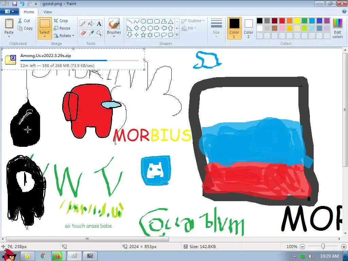
Task: Activate Color 1 foreground selector
Action: pyautogui.click(x=234, y=28)
